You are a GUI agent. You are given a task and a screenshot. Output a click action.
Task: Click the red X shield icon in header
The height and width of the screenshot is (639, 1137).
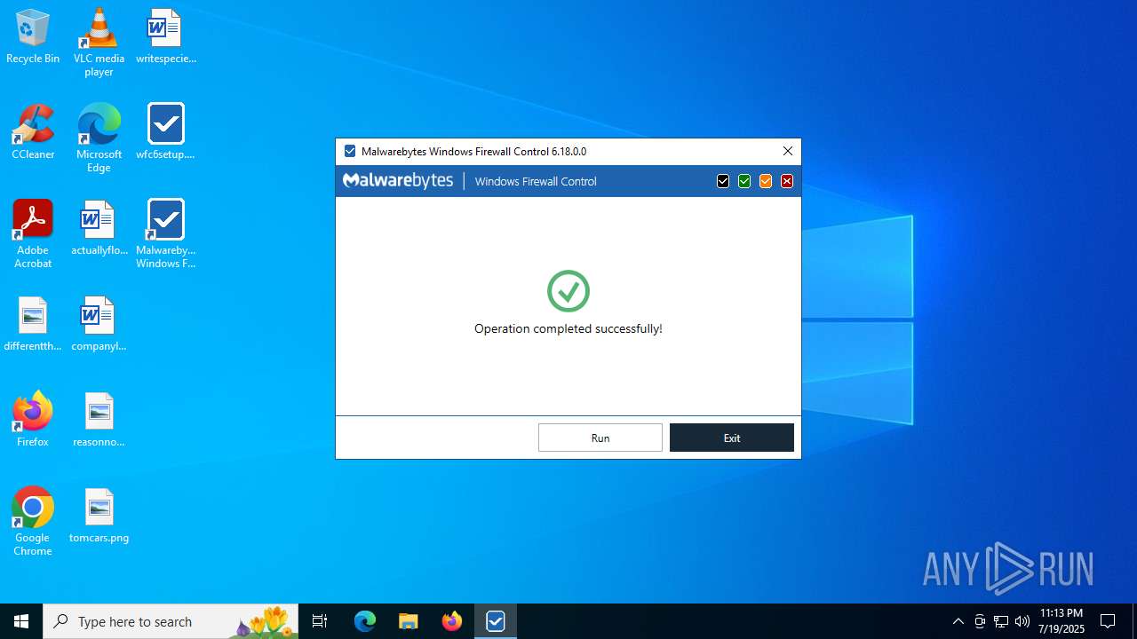[787, 181]
